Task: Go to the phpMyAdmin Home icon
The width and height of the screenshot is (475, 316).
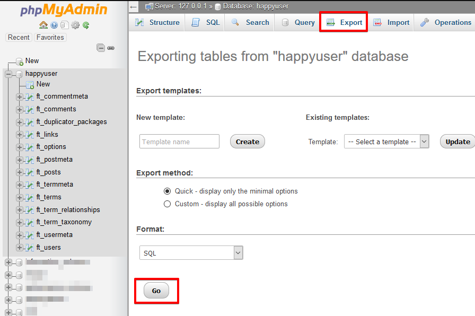Action: click(43, 25)
